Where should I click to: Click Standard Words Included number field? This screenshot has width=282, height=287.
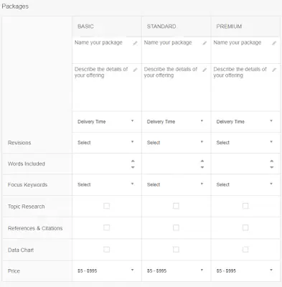(x=176, y=164)
